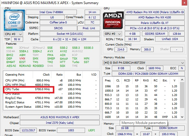Select the CPU HFM (Max) row
This screenshot has height=136, width=189.
point(51,85)
